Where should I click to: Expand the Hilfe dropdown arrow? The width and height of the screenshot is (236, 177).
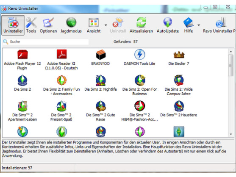[x=199, y=25]
